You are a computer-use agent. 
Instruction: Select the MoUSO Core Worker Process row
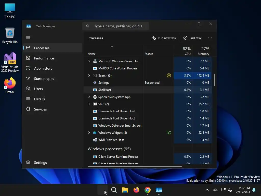148,68
